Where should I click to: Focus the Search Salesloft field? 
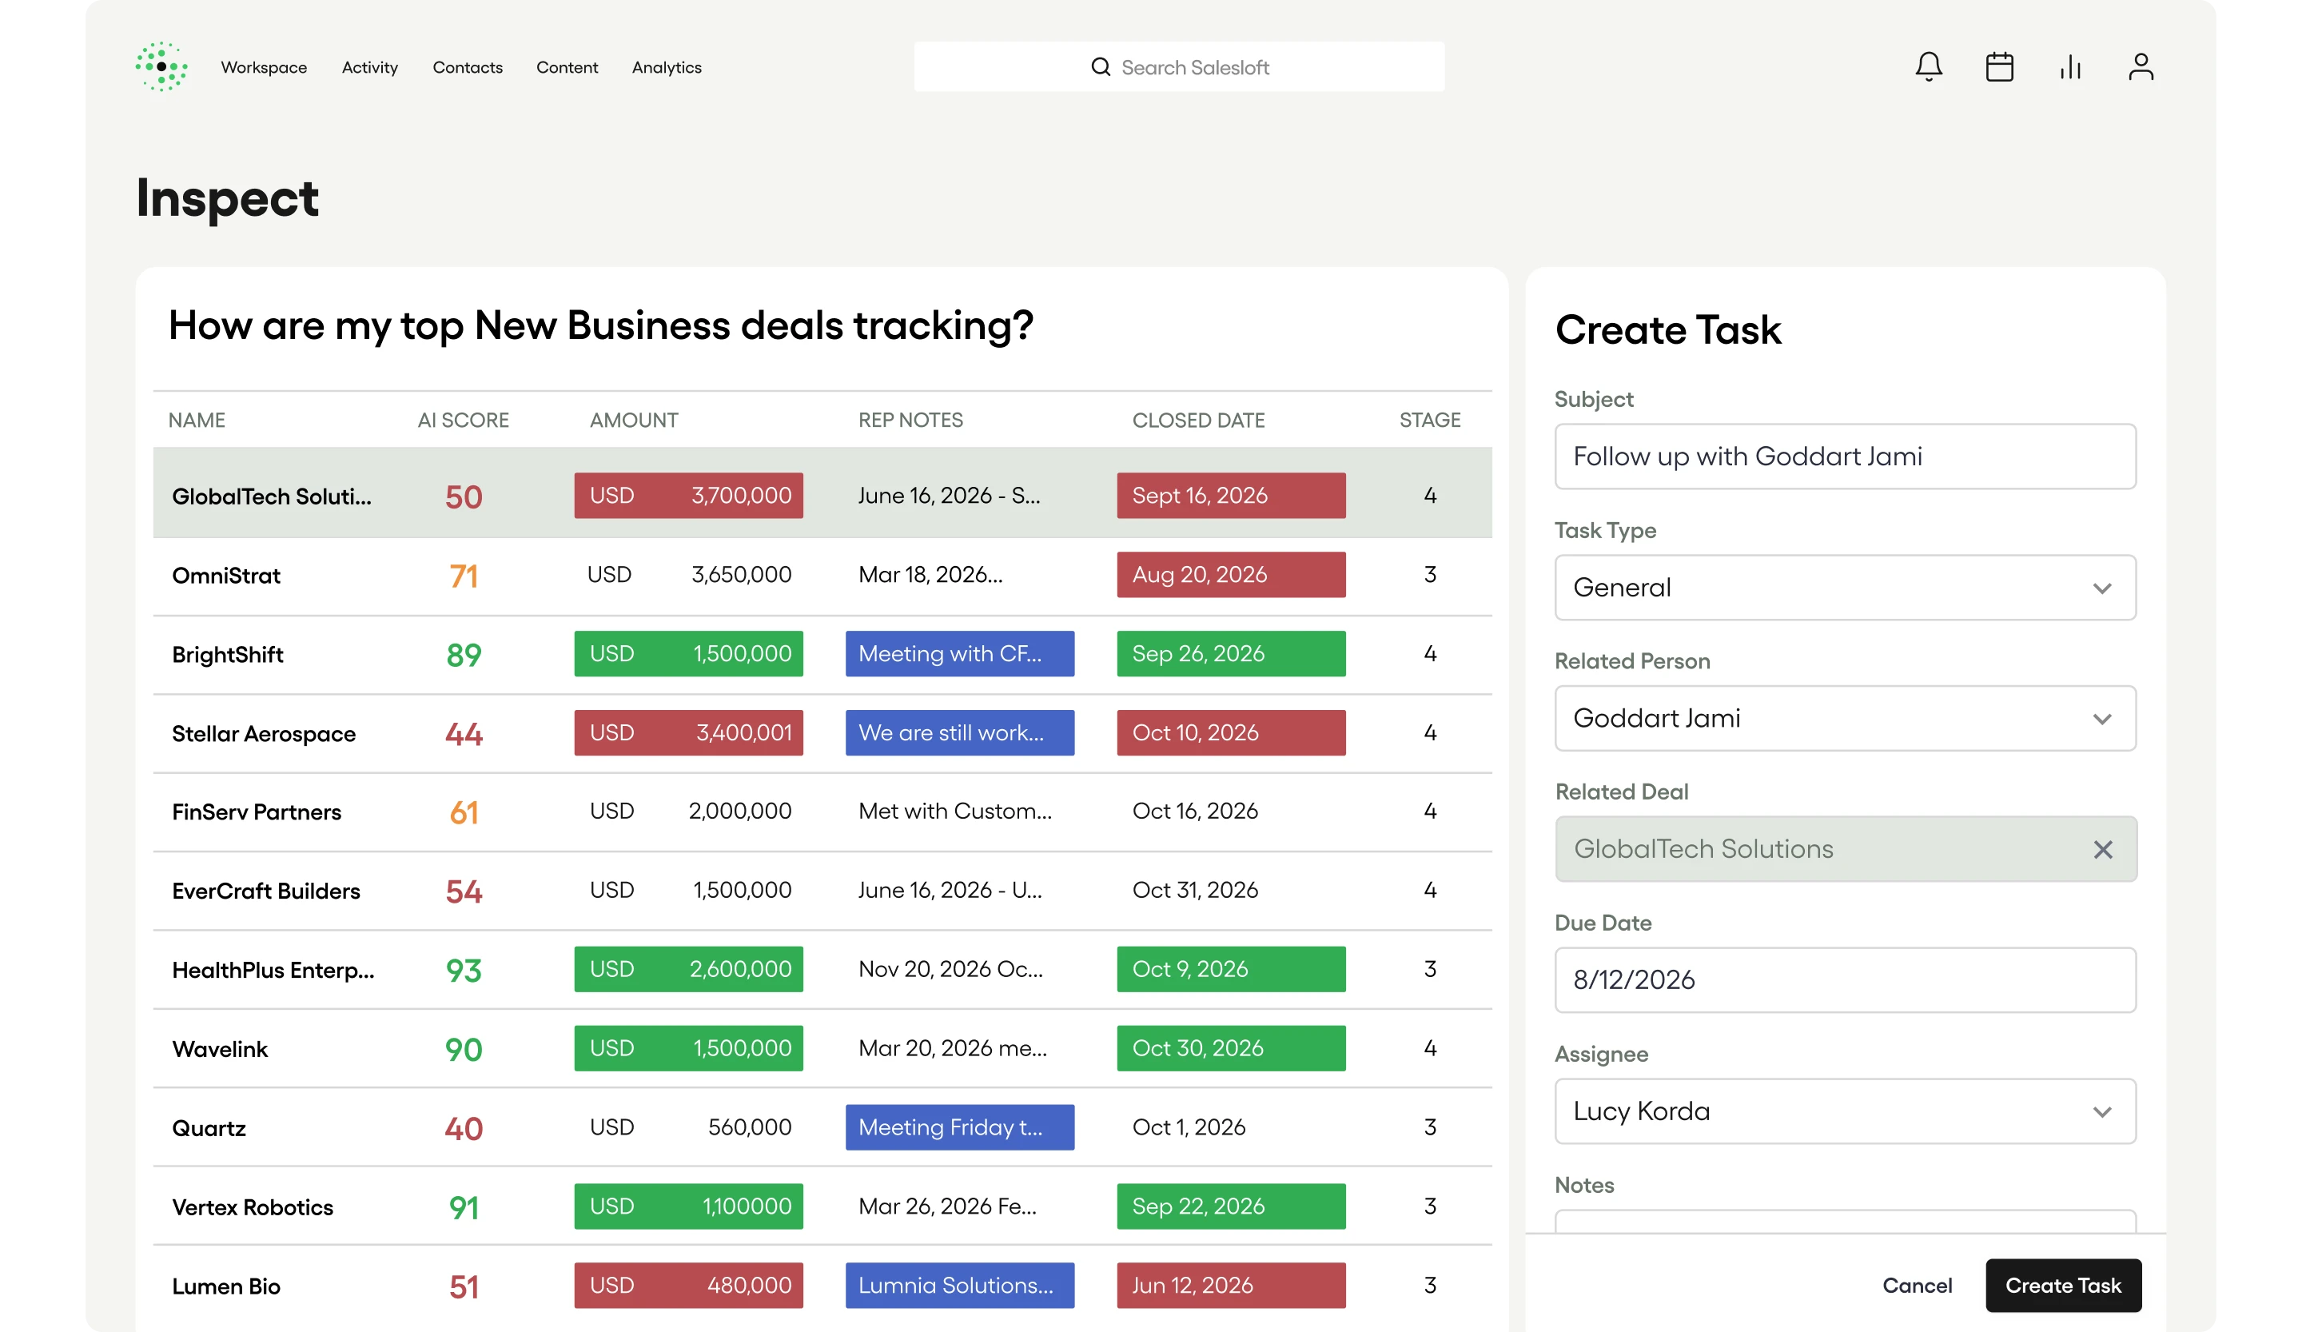pos(1179,66)
